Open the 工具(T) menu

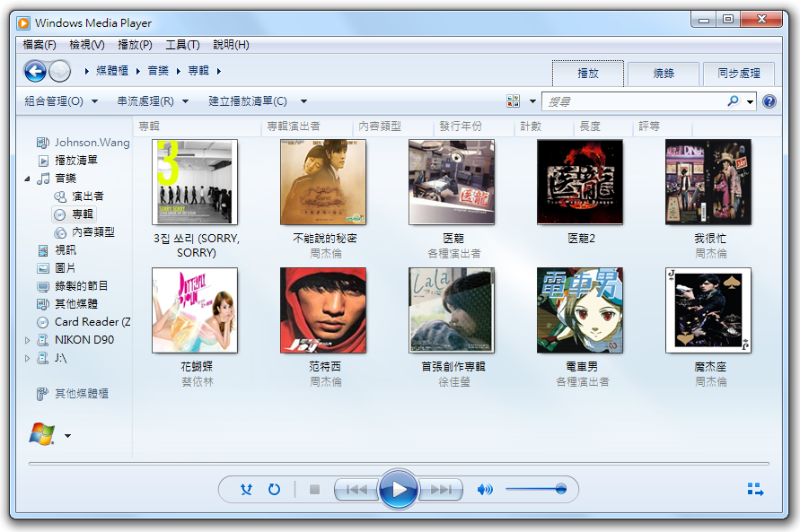182,45
